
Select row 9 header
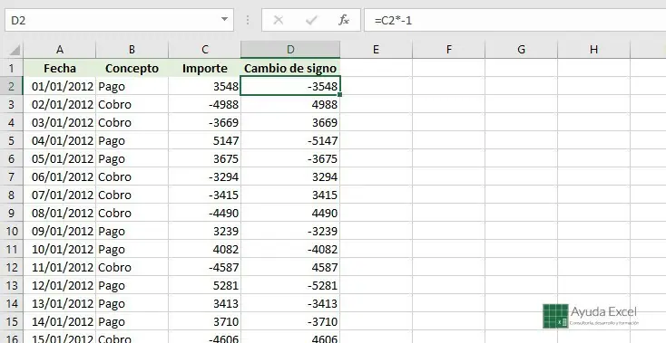point(12,213)
